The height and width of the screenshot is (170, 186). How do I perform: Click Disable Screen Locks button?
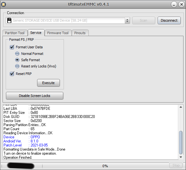pos(35,96)
